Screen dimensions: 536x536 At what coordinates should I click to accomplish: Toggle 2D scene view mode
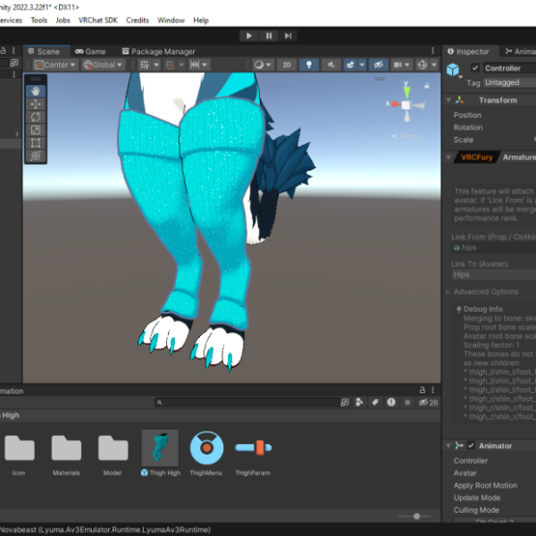287,64
